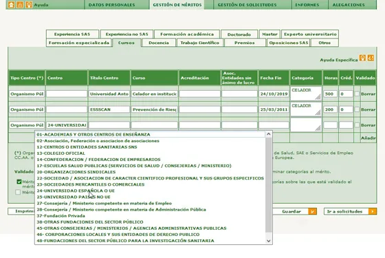Click Borrar for the empty third row

click(368, 125)
